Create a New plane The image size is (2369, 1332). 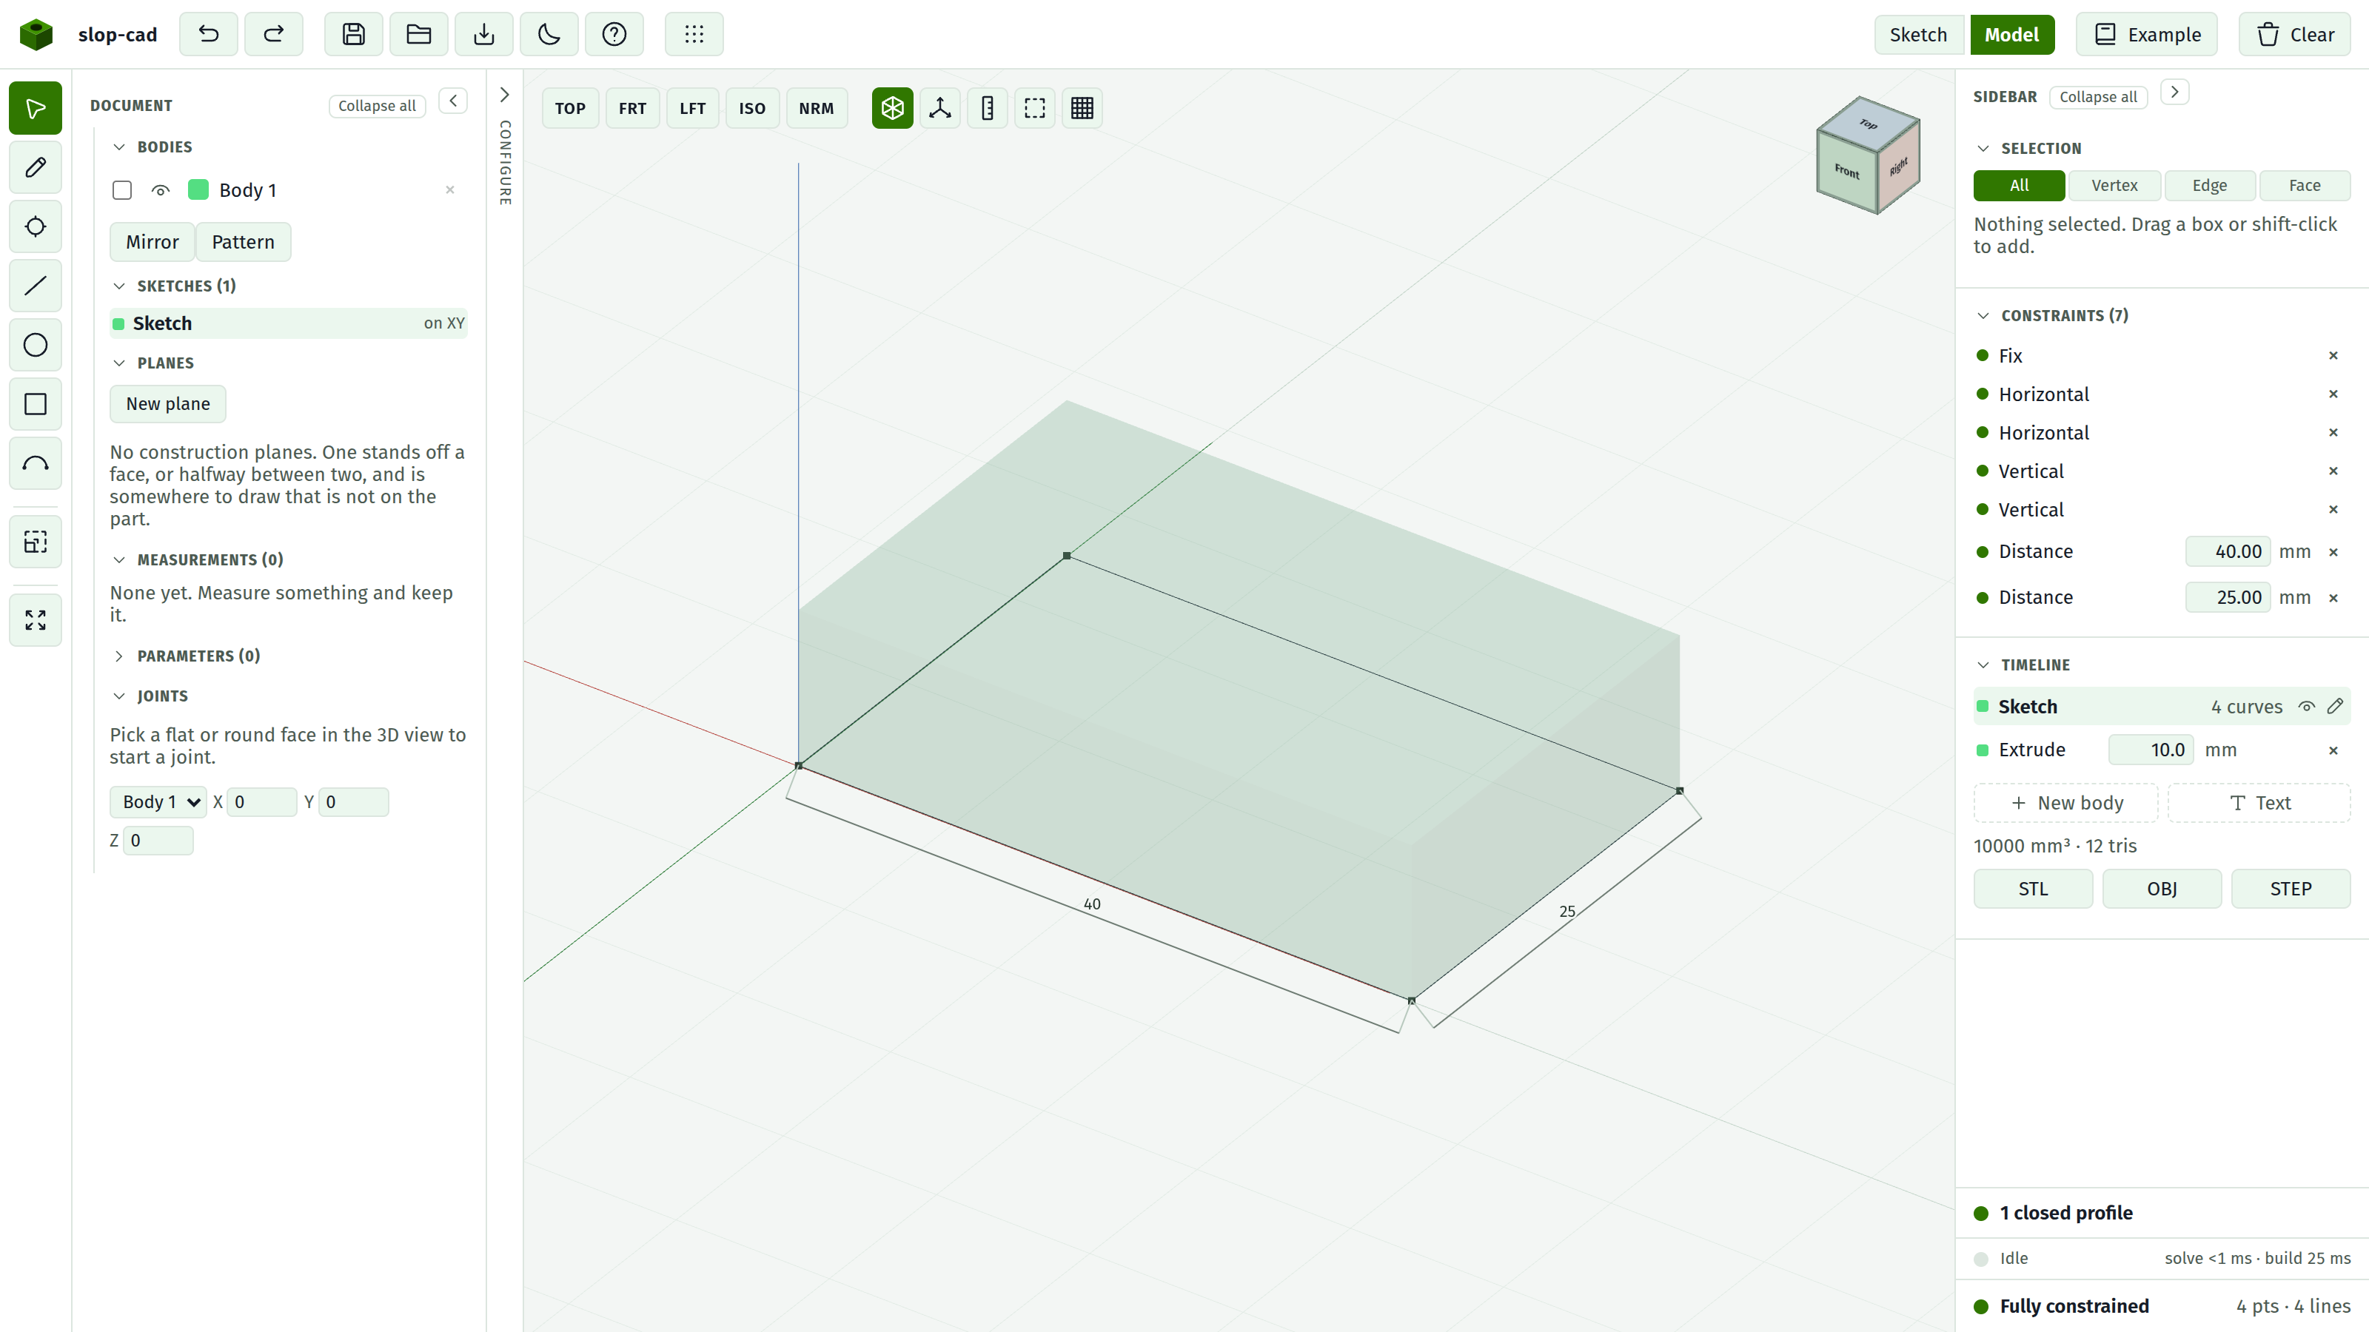tap(167, 403)
